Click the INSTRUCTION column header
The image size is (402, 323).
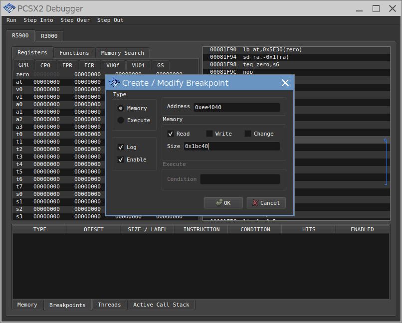click(x=201, y=229)
